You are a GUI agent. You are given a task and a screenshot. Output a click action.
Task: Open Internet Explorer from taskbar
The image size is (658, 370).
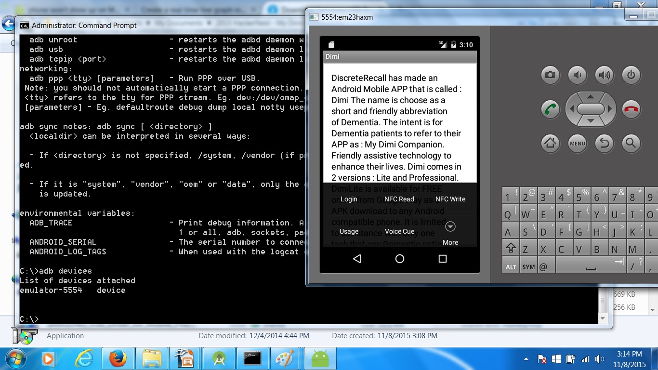pyautogui.click(x=84, y=358)
